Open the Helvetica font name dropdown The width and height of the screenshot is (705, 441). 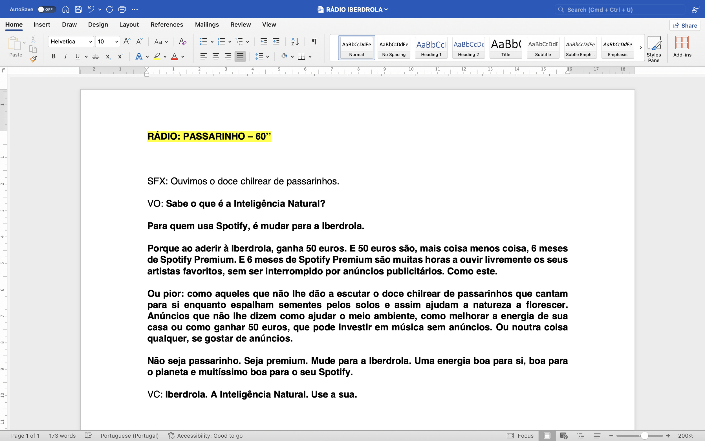(x=91, y=42)
